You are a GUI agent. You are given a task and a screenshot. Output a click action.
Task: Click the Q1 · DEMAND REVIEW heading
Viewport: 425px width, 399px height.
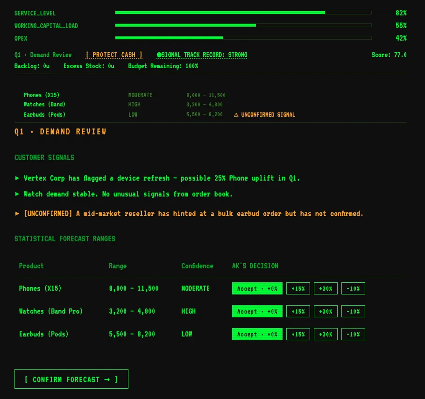click(60, 132)
